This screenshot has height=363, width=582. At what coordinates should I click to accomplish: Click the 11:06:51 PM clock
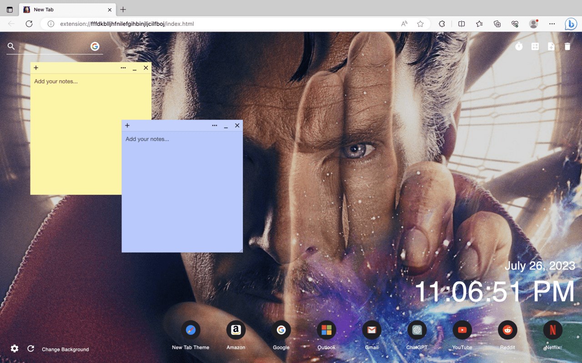495,291
